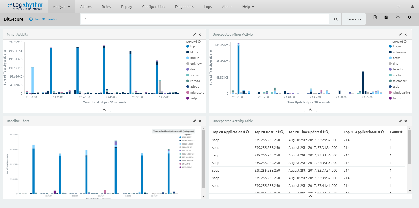Create a new dashboard with the document icon

[x=375, y=17]
